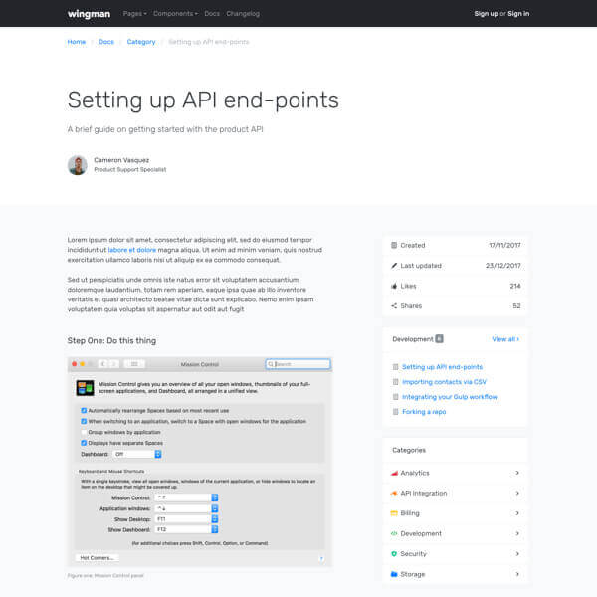The width and height of the screenshot is (597, 597).
Task: Expand the Development category chevron
Action: 517,533
